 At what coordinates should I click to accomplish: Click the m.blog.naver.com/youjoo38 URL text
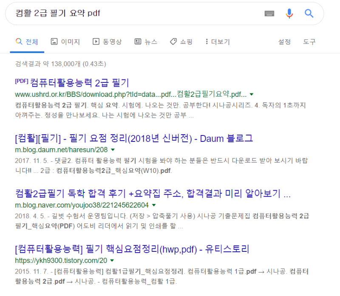(82, 205)
